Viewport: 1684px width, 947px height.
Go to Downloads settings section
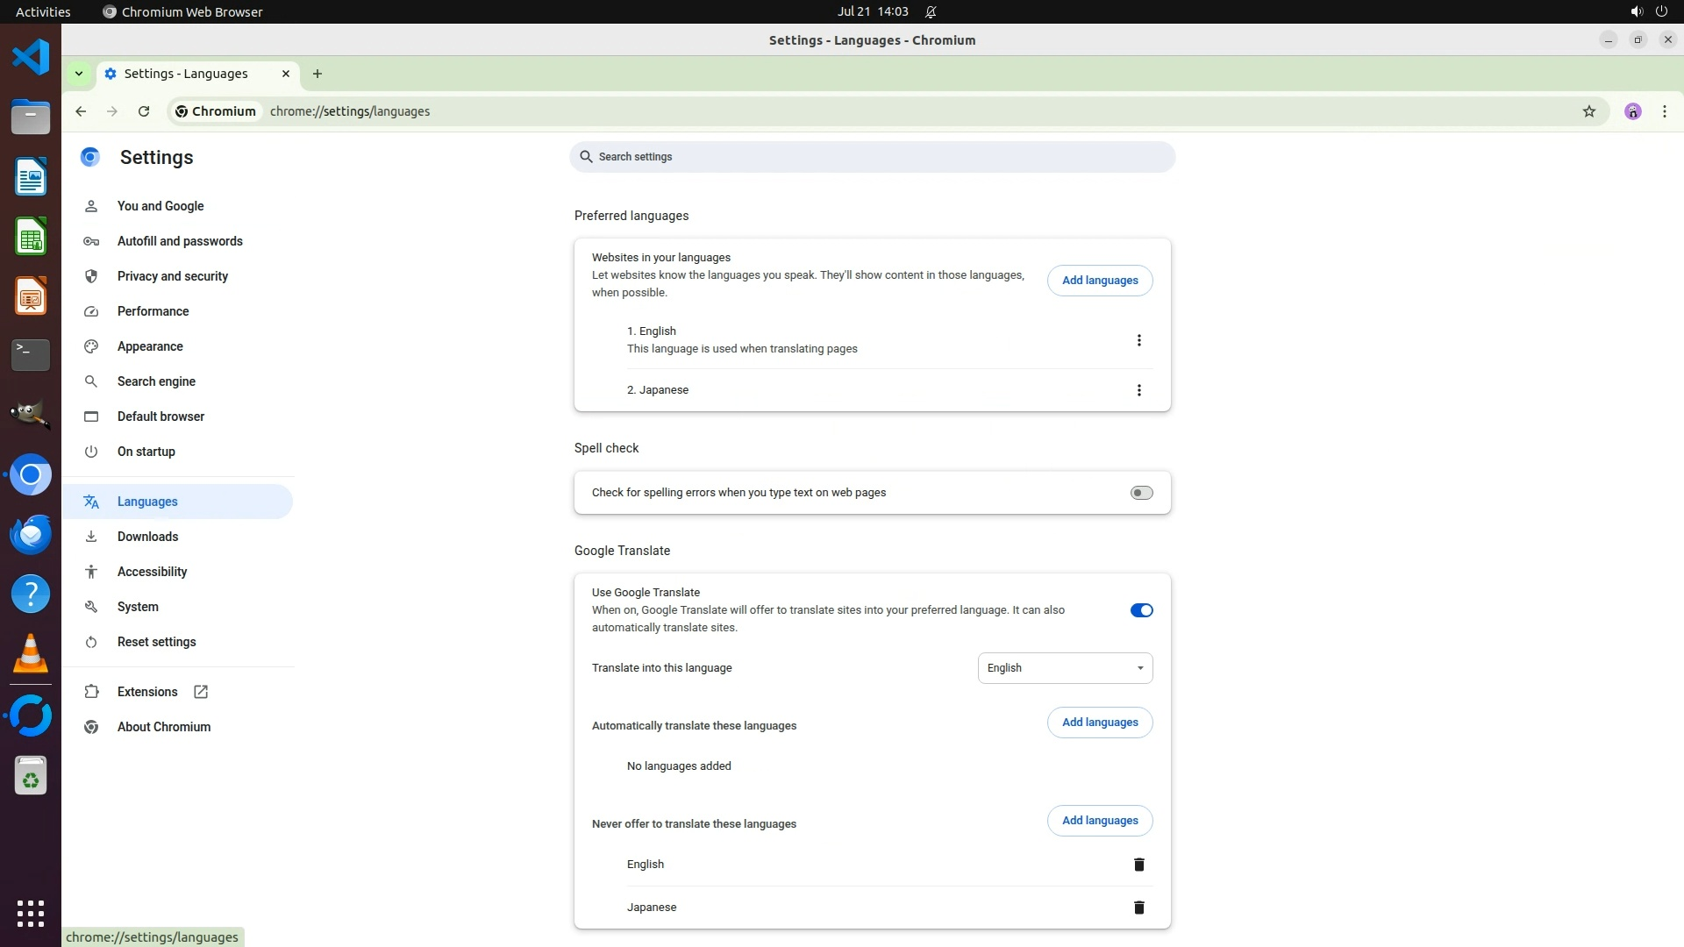tap(147, 537)
